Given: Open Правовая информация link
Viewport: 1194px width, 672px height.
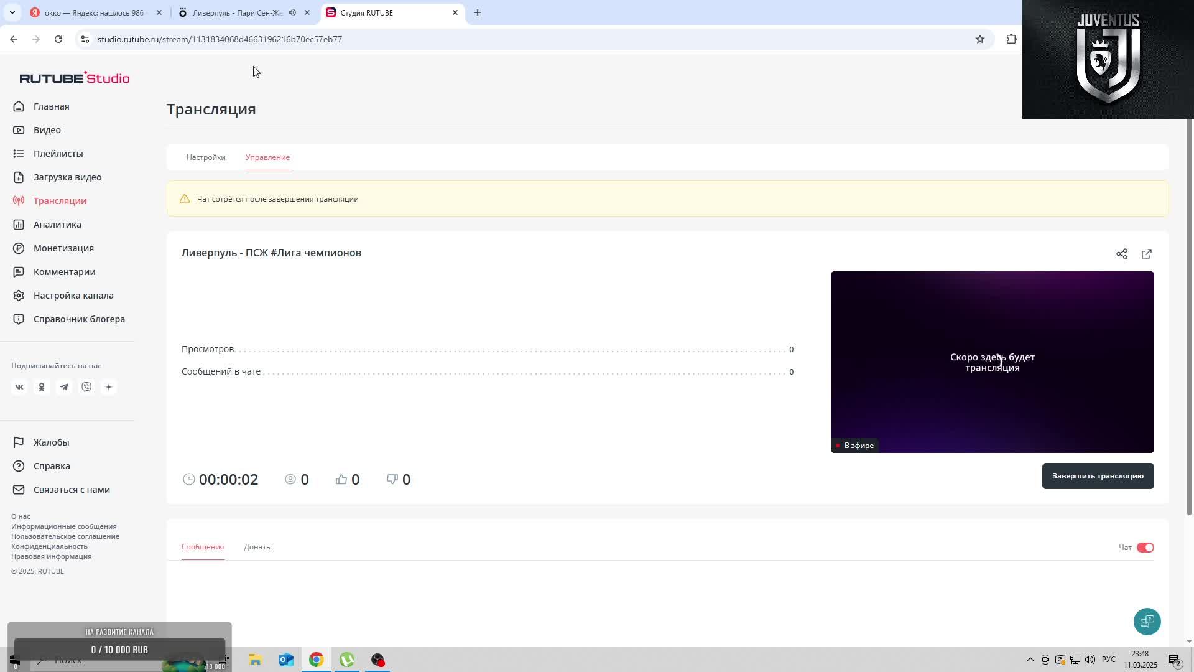Looking at the screenshot, I should [51, 556].
